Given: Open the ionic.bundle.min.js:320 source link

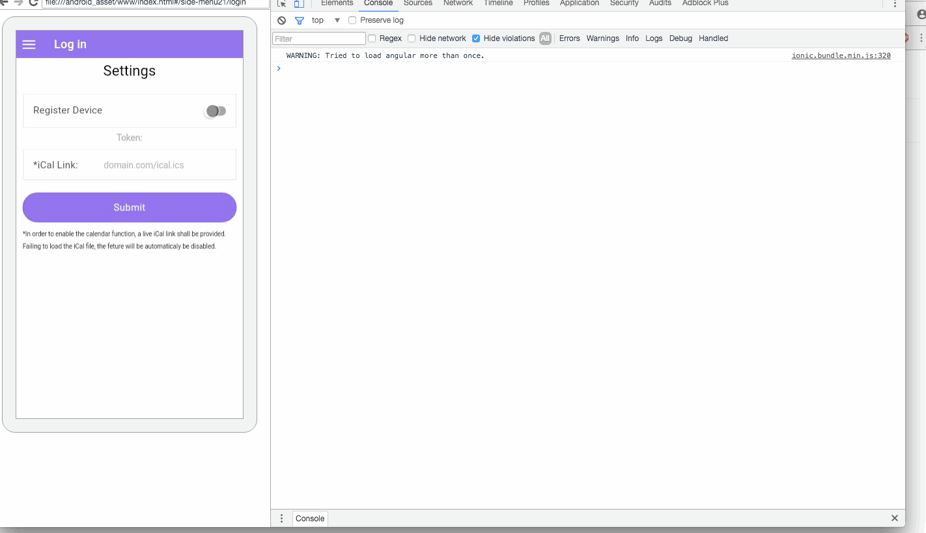Looking at the screenshot, I should [x=841, y=55].
